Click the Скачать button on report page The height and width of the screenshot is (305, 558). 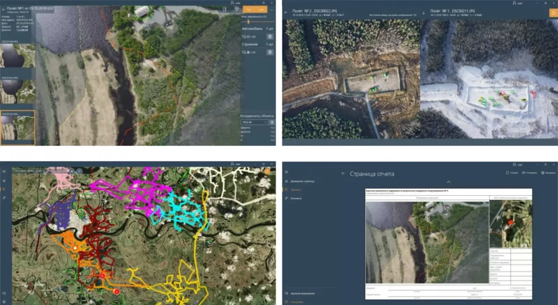[512, 173]
